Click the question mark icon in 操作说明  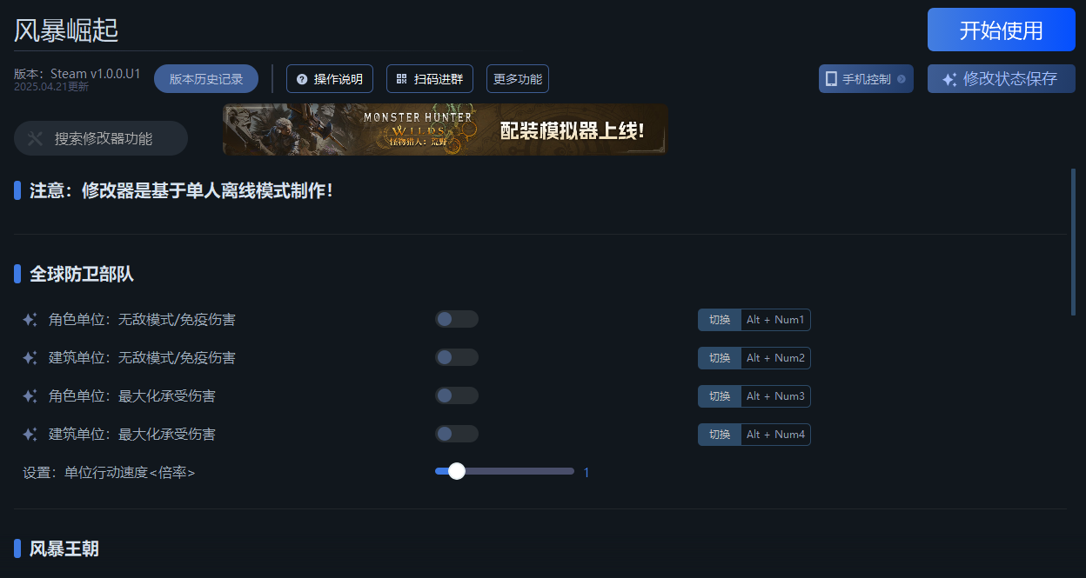(302, 79)
